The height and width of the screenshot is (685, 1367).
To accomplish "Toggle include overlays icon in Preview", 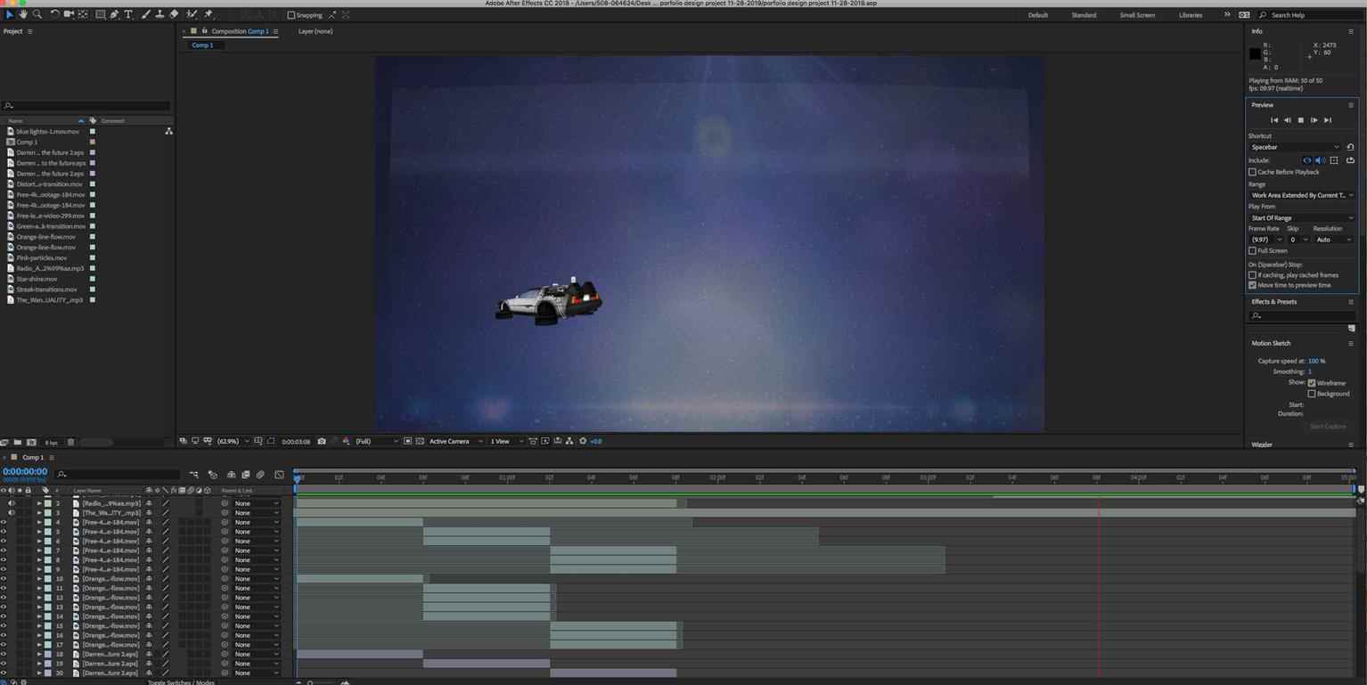I will 1334,160.
